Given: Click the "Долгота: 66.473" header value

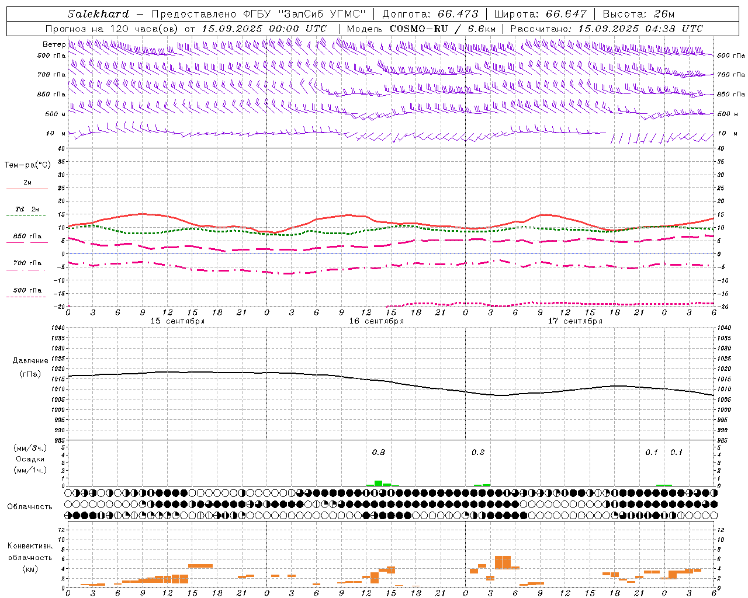Looking at the screenshot, I should tap(430, 14).
